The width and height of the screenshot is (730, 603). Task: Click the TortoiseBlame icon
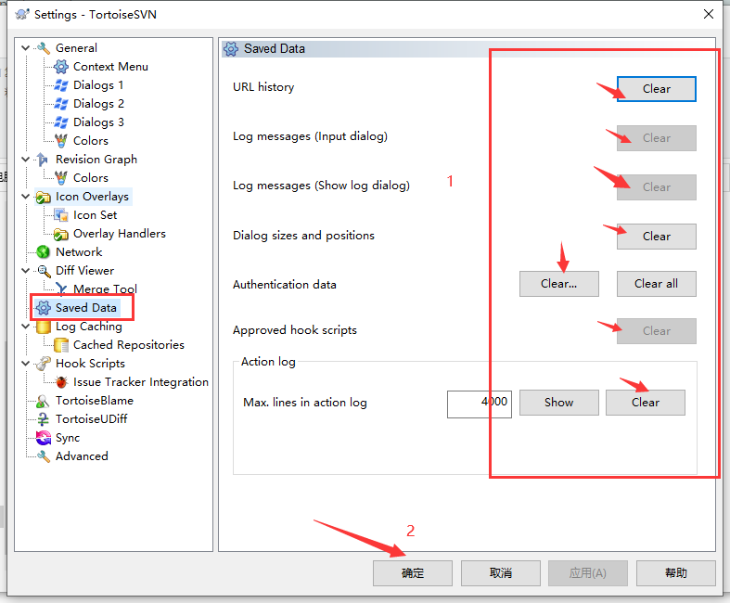click(x=44, y=401)
